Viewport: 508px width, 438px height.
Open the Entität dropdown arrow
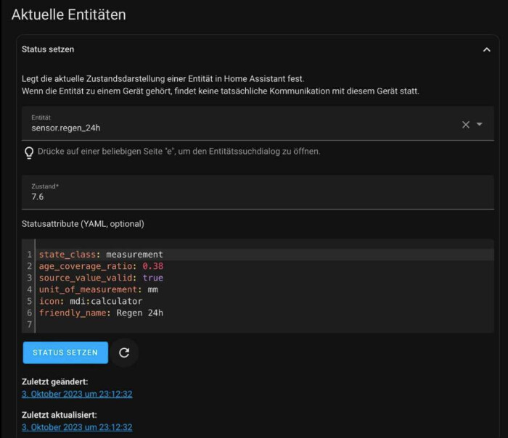(480, 125)
